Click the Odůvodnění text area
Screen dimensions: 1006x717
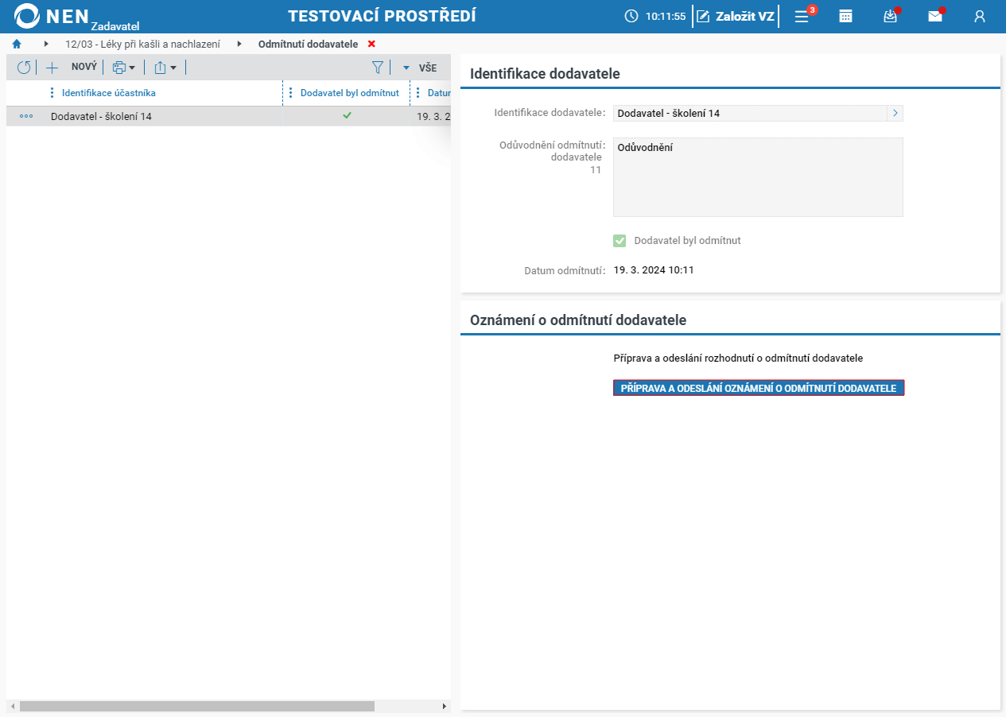[x=758, y=177]
